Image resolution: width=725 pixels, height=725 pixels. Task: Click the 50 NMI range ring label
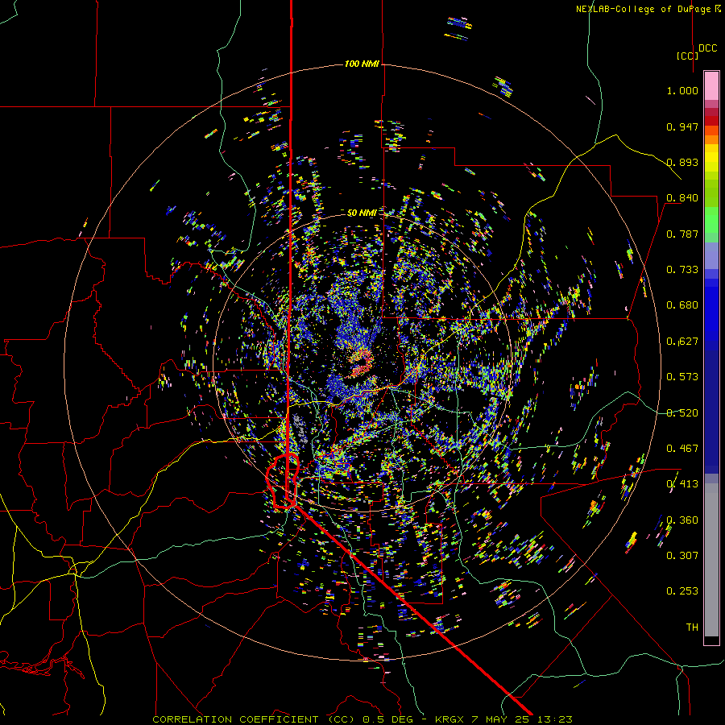point(362,213)
